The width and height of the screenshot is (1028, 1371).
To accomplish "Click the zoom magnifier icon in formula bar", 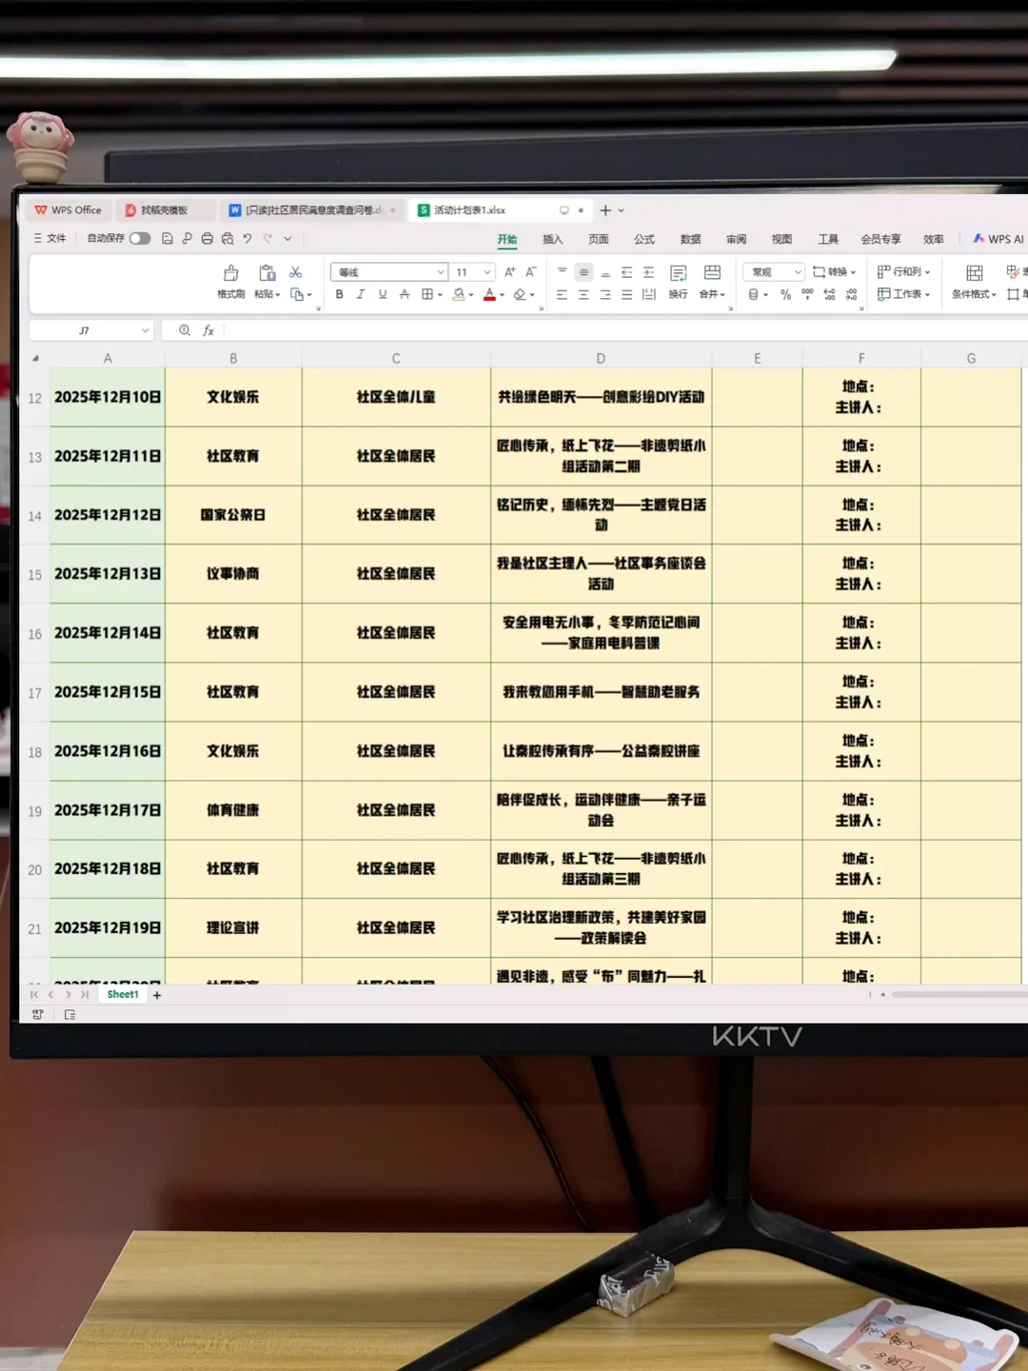I will pyautogui.click(x=185, y=330).
